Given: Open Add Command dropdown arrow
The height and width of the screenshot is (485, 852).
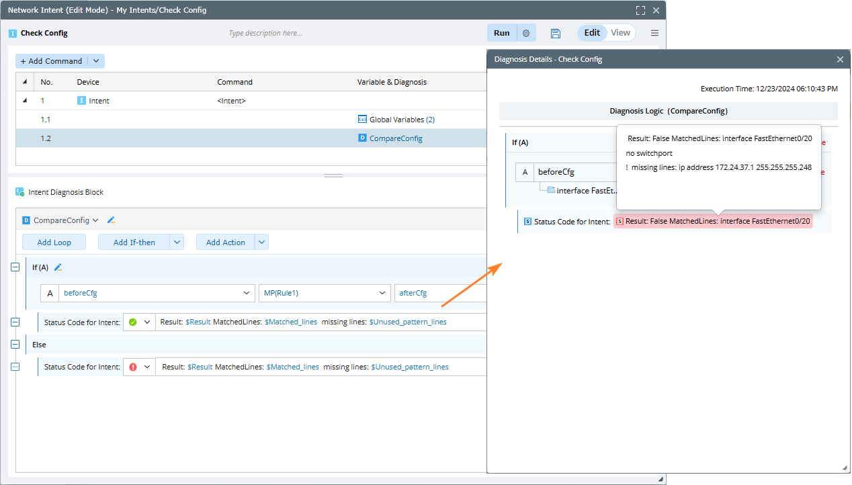Looking at the screenshot, I should coord(96,61).
